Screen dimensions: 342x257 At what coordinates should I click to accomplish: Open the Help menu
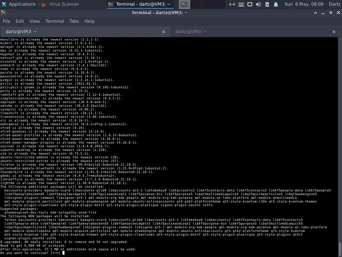[90, 21]
